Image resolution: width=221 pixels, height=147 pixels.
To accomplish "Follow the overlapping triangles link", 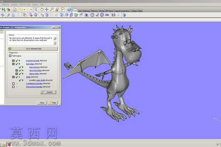I will click(34, 84).
